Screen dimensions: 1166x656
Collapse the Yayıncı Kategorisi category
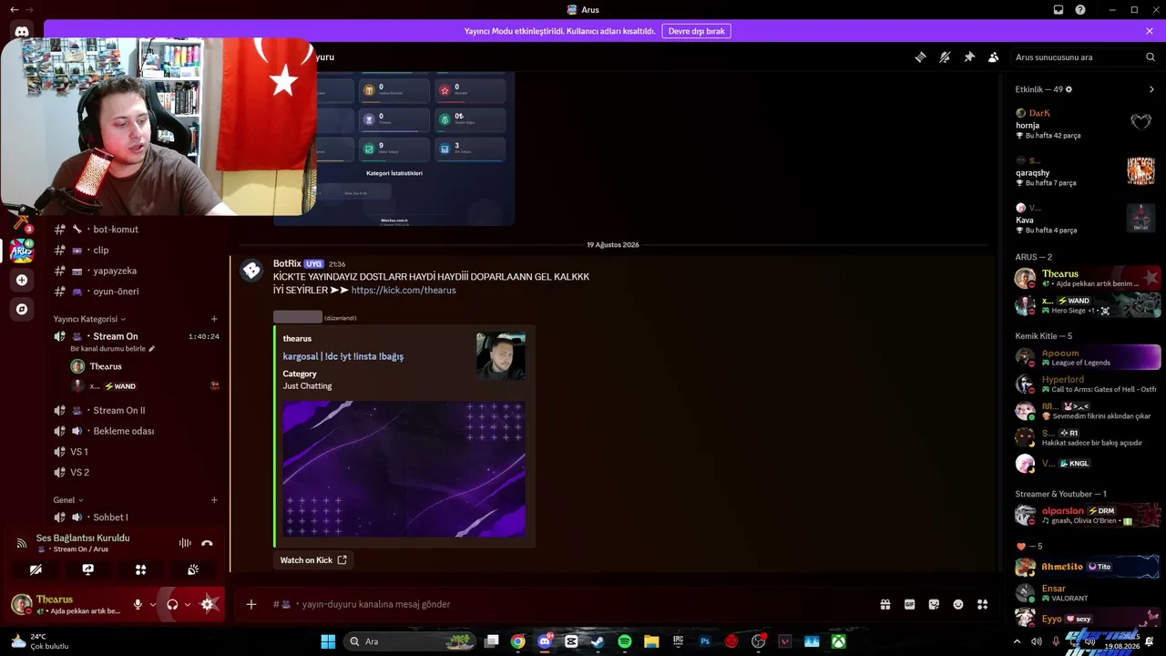[x=89, y=319]
